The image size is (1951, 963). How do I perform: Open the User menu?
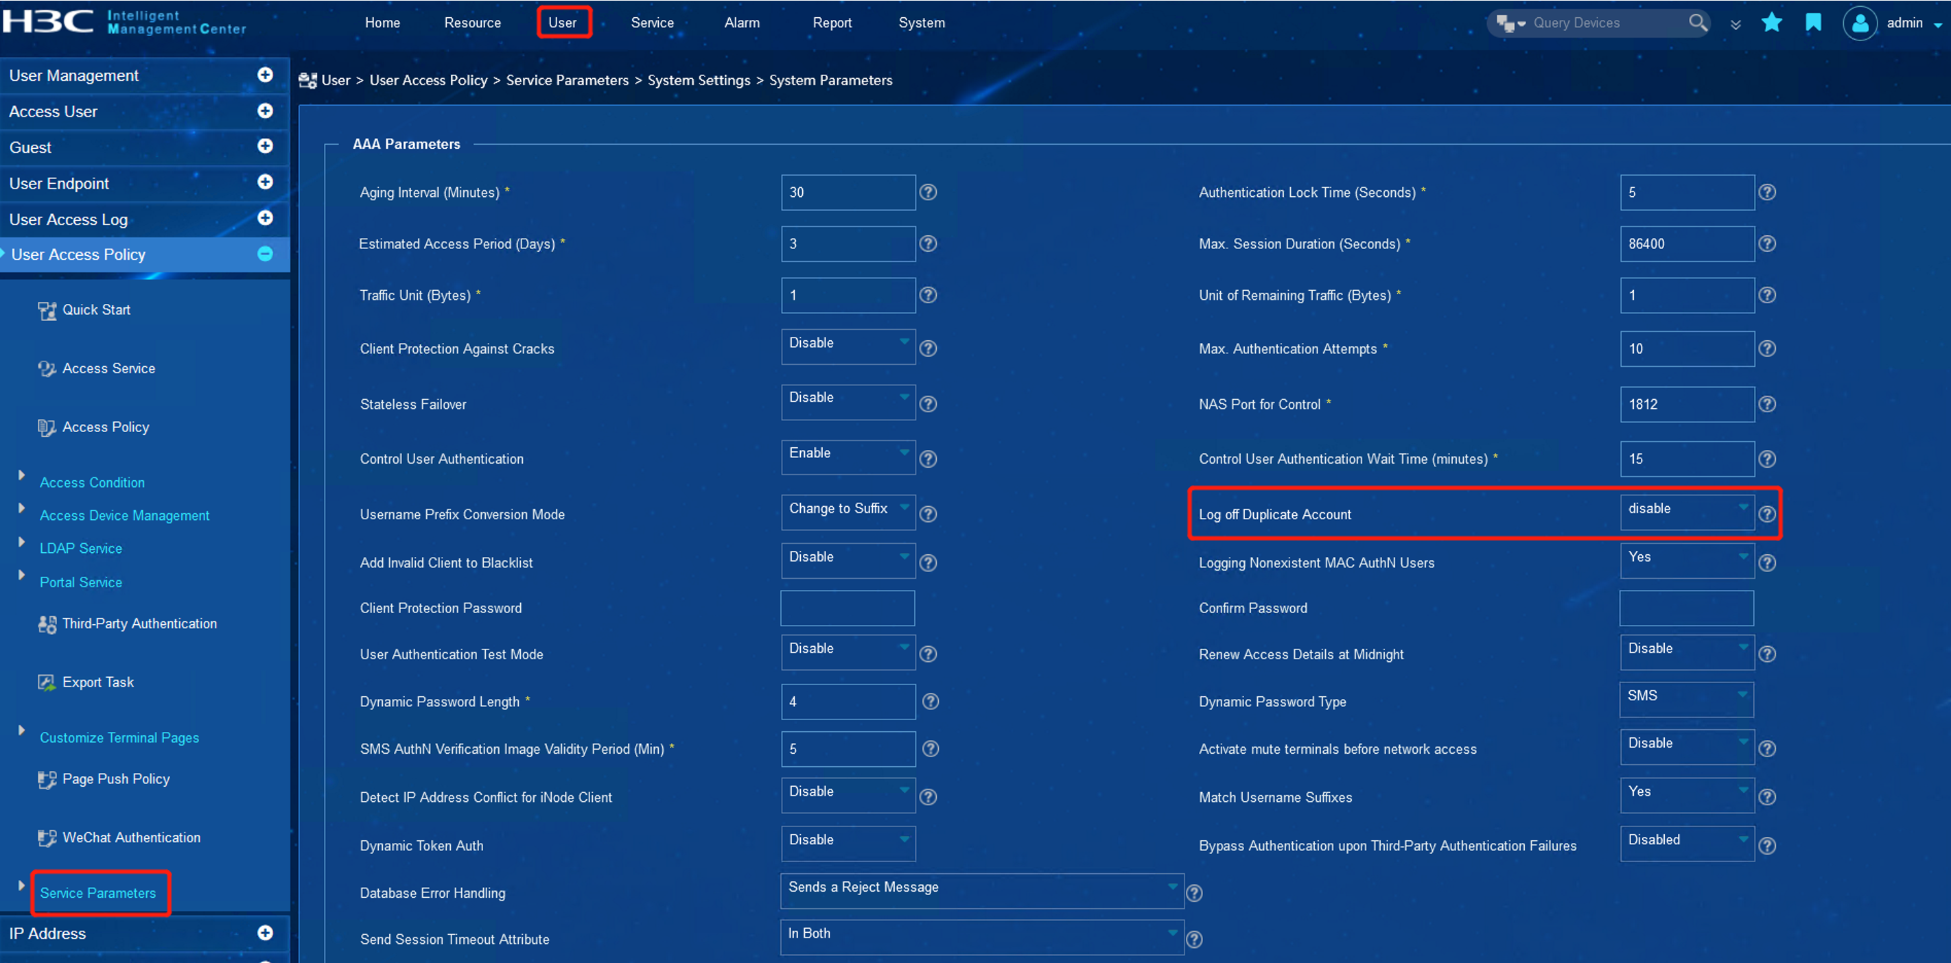point(563,23)
